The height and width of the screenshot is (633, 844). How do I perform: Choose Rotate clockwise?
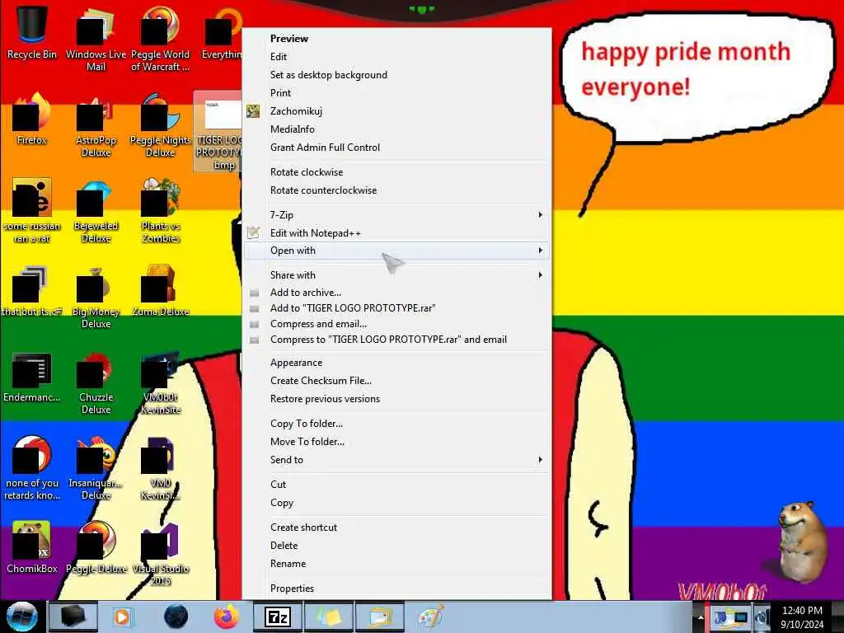[x=396, y=172]
